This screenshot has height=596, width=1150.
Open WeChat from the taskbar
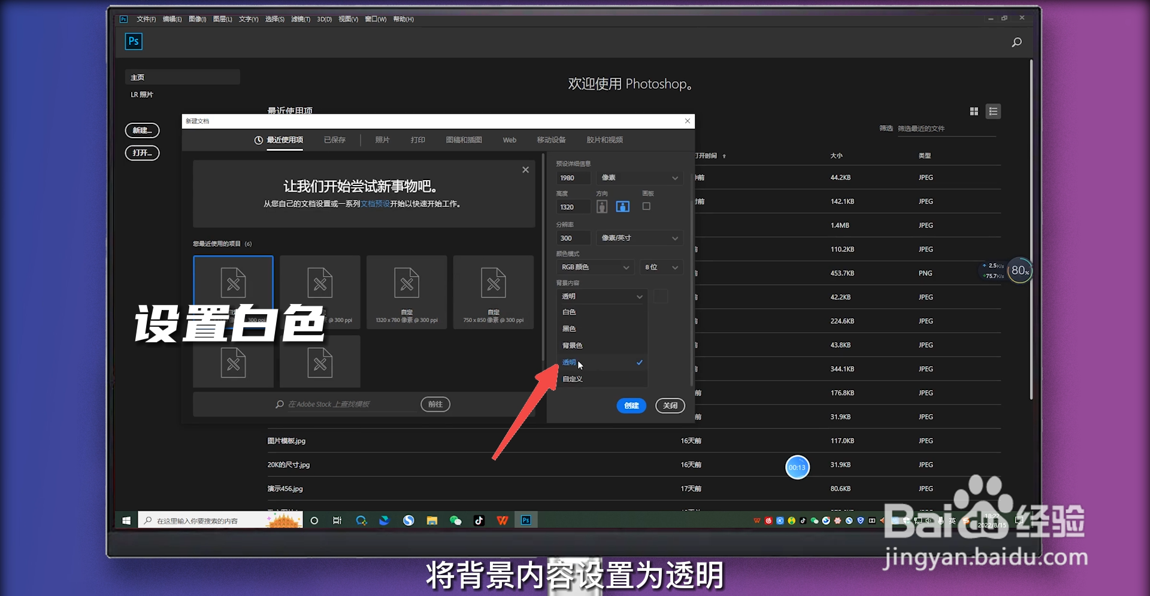point(455,521)
